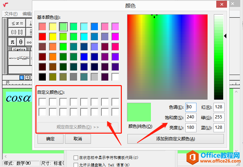Select the first empty custom color slot
The width and height of the screenshot is (243, 167).
pos(42,102)
